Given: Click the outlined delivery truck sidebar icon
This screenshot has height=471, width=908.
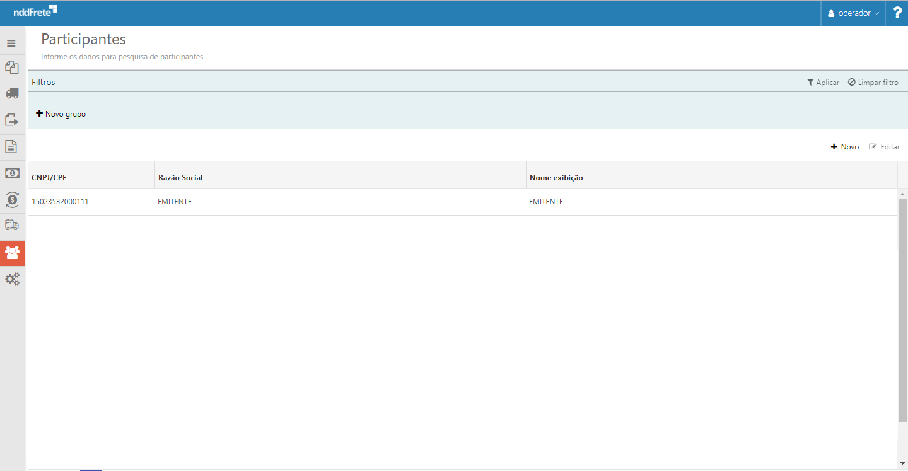Looking at the screenshot, I should click(11, 224).
